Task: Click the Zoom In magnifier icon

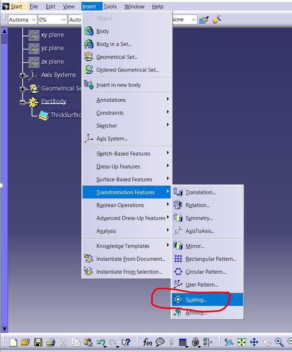Action: tap(279, 342)
